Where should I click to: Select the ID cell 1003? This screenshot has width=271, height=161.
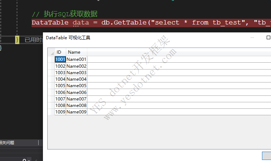[x=60, y=73]
